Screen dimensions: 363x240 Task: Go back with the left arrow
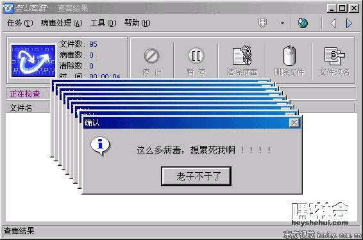[333, 23]
